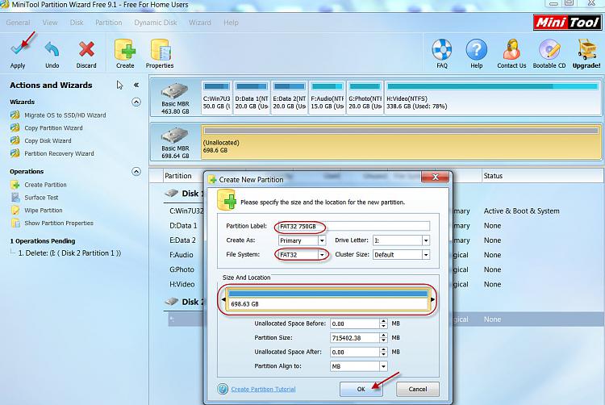Screen dimensions: 605x405
Task: Click the 698.63 GB partition size bar
Action: click(x=328, y=299)
